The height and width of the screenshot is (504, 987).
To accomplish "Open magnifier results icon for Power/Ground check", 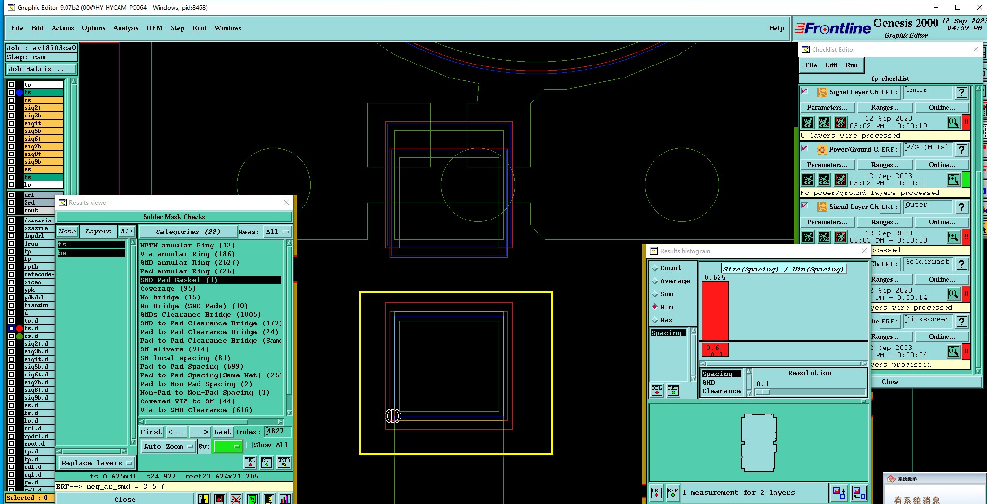I will click(953, 180).
